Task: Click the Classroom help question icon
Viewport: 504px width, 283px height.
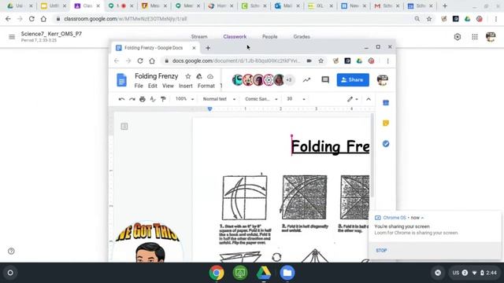Action: click(11, 251)
